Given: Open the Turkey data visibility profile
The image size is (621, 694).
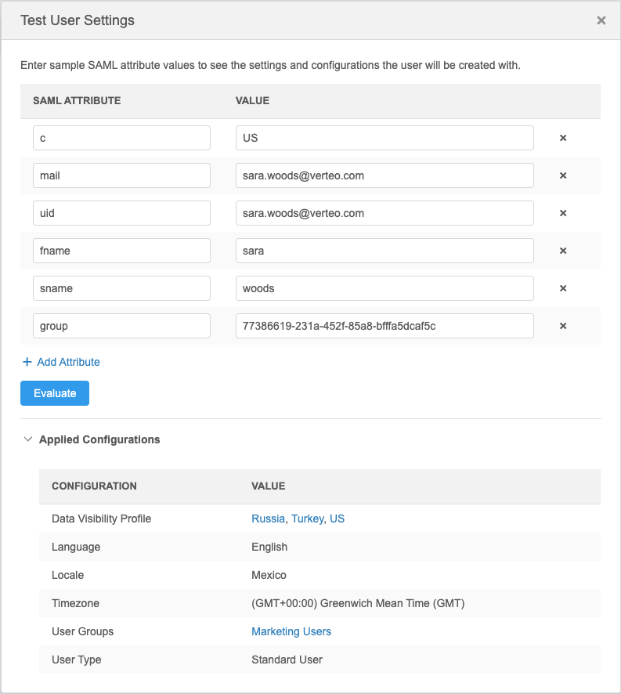Looking at the screenshot, I should 307,519.
